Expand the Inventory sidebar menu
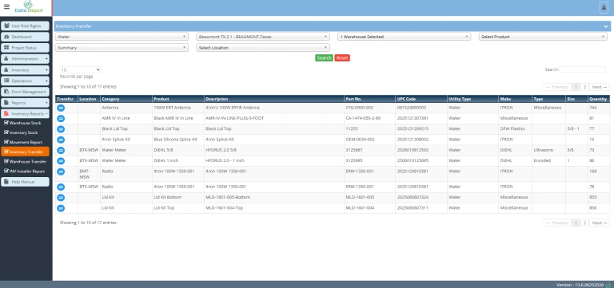 pyautogui.click(x=25, y=70)
